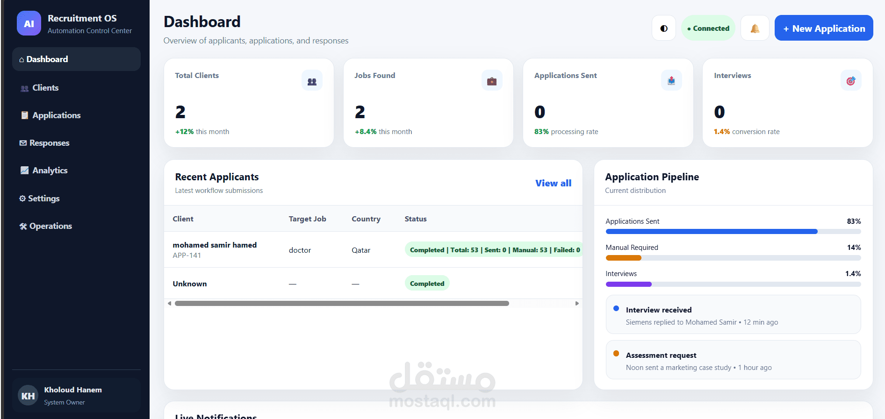The height and width of the screenshot is (419, 885).
Task: Click the applicants table horizontal scrollbar
Action: (x=342, y=304)
